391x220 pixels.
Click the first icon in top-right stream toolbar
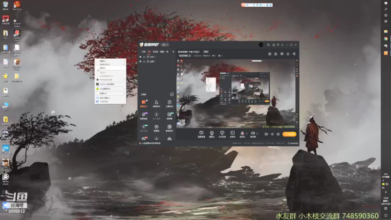tap(270, 54)
